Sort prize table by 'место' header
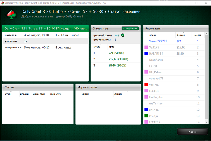The image size is (211, 141). click(99, 46)
